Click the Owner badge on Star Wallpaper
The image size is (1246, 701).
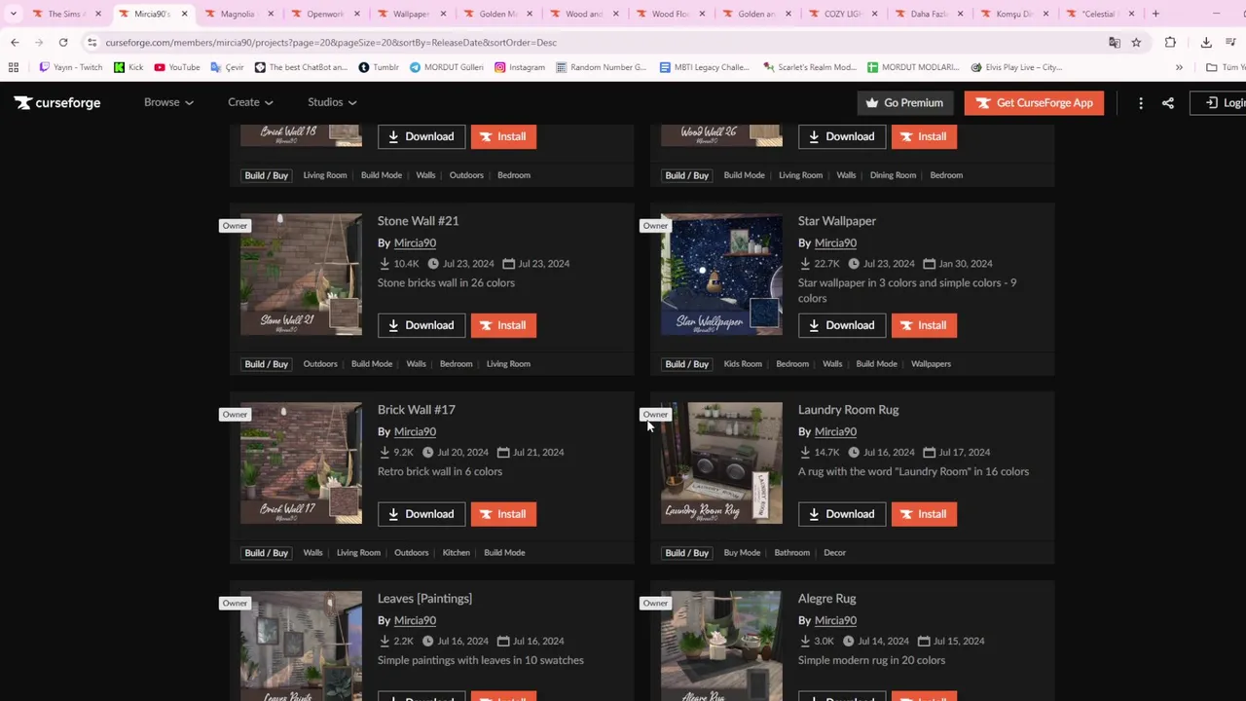pyautogui.click(x=655, y=226)
